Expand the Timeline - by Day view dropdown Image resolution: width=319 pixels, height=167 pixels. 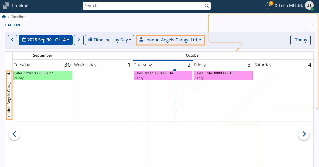[109, 40]
